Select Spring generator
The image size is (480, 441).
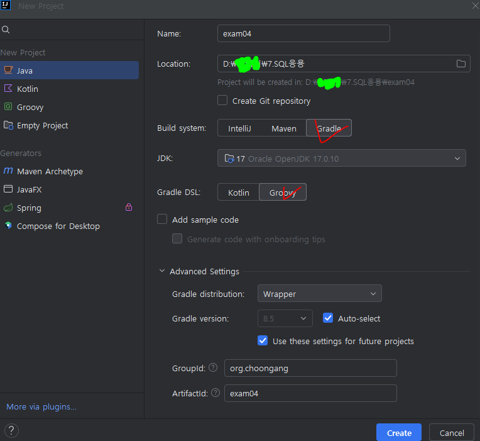[70, 208]
